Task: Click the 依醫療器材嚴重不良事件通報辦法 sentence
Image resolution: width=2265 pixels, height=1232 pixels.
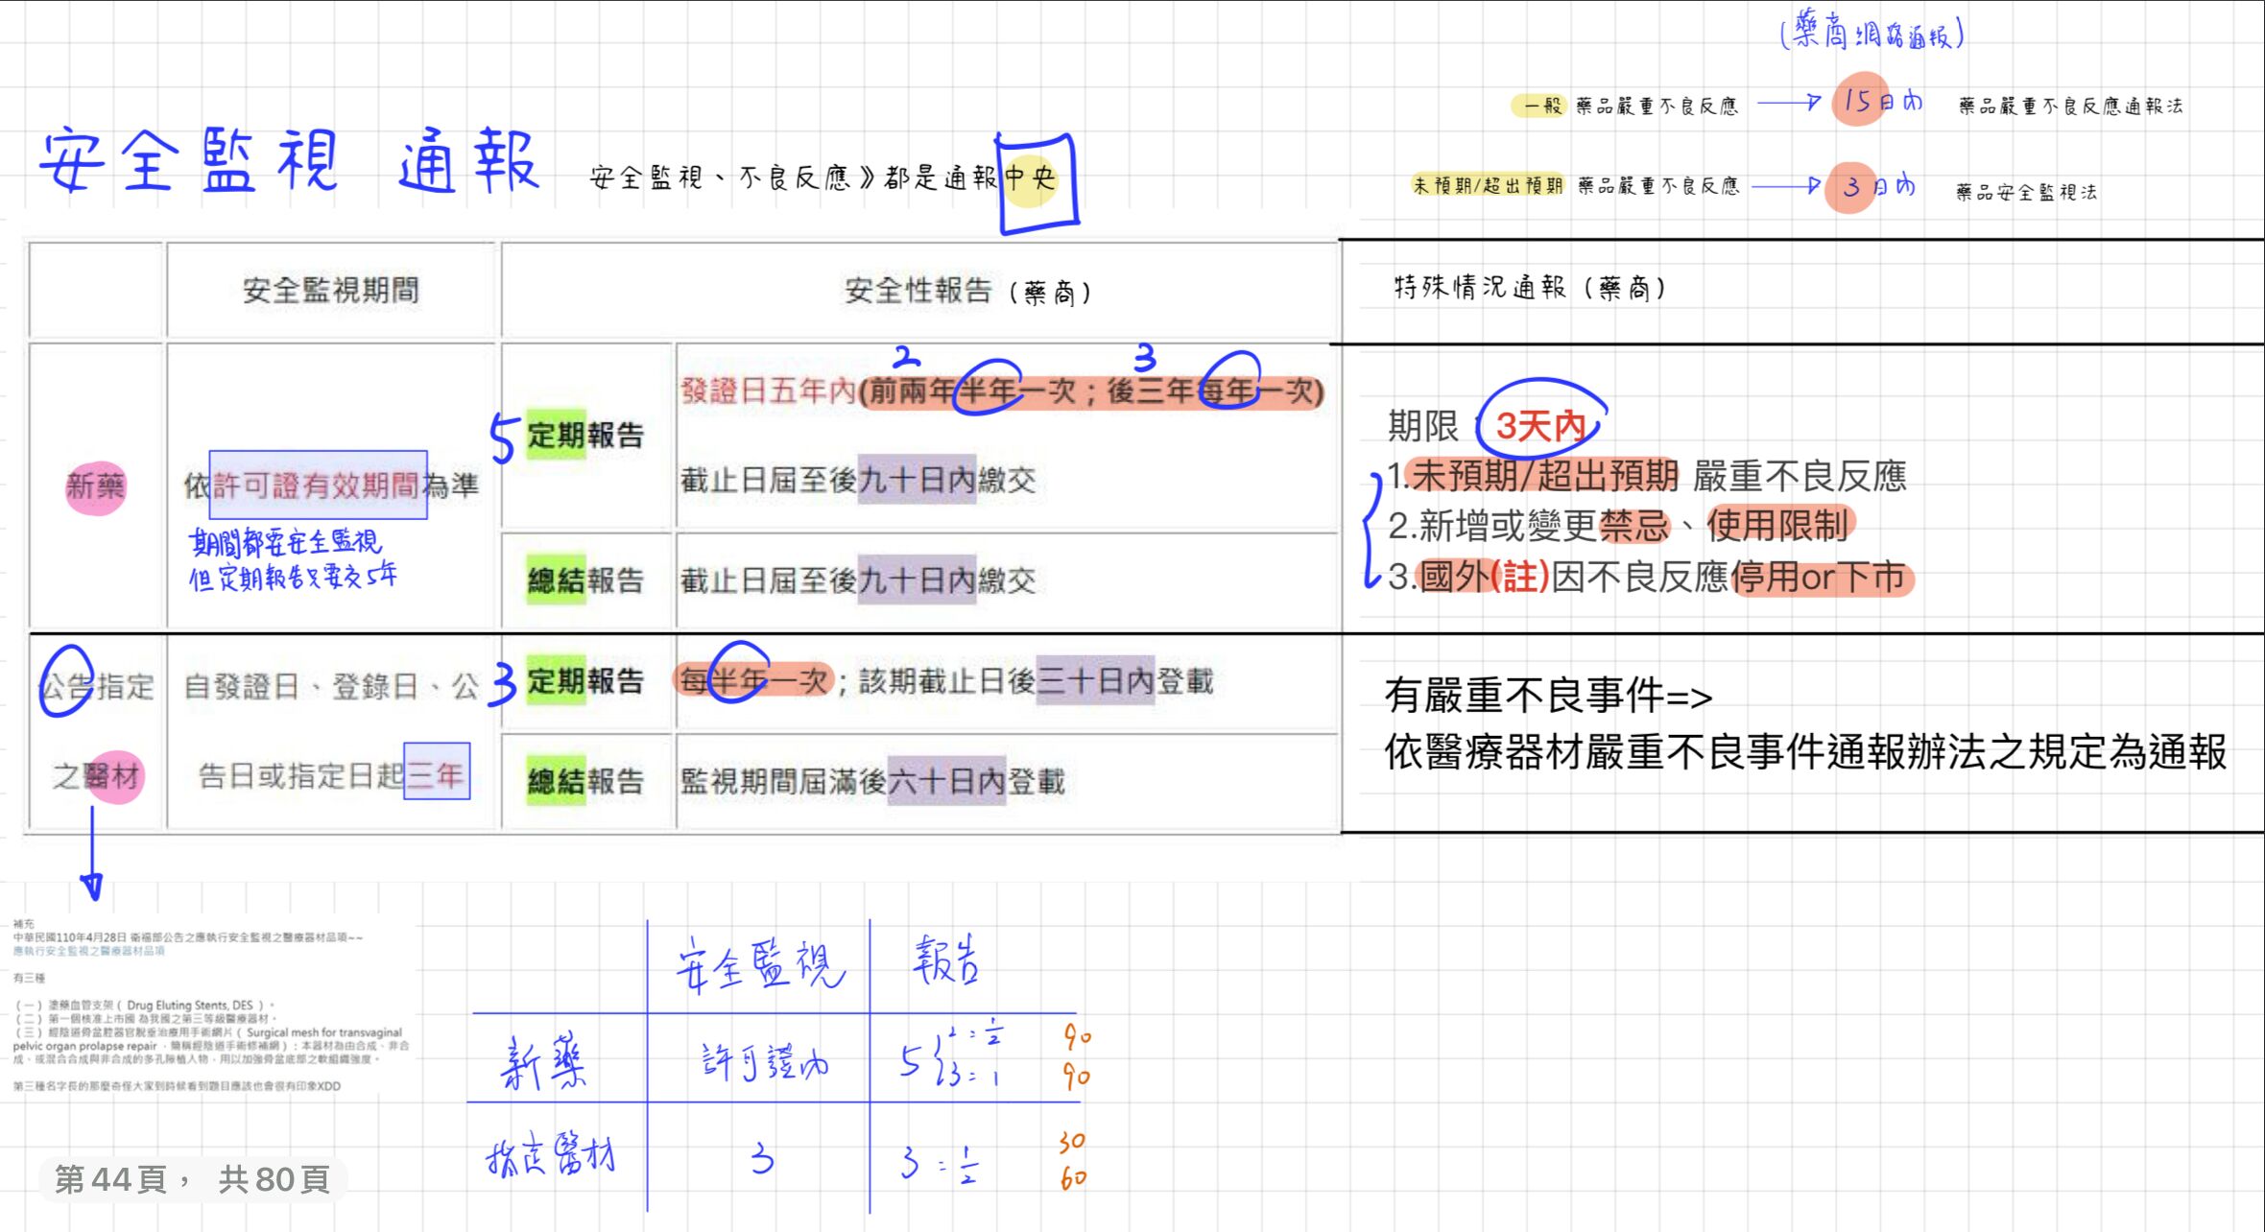Action: 1804,752
